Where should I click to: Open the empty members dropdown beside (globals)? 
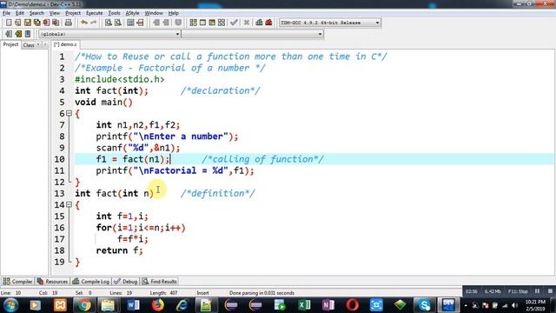click(253, 34)
